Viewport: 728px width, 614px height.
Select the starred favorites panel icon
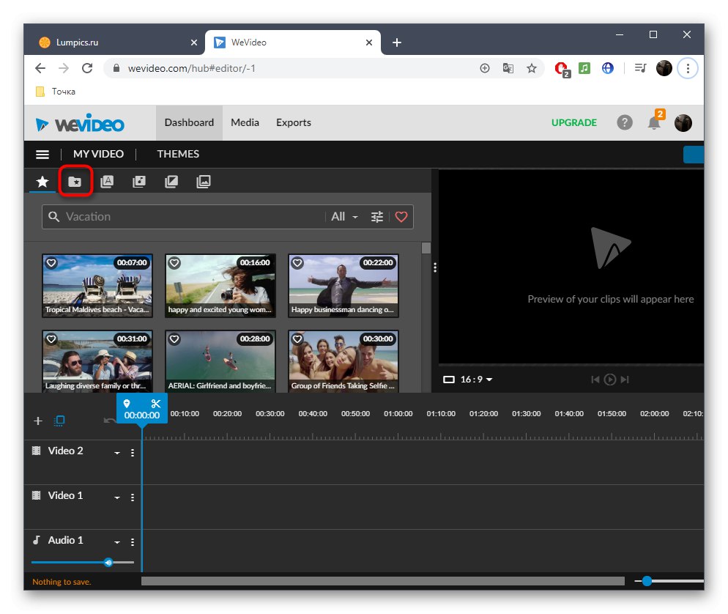point(42,181)
